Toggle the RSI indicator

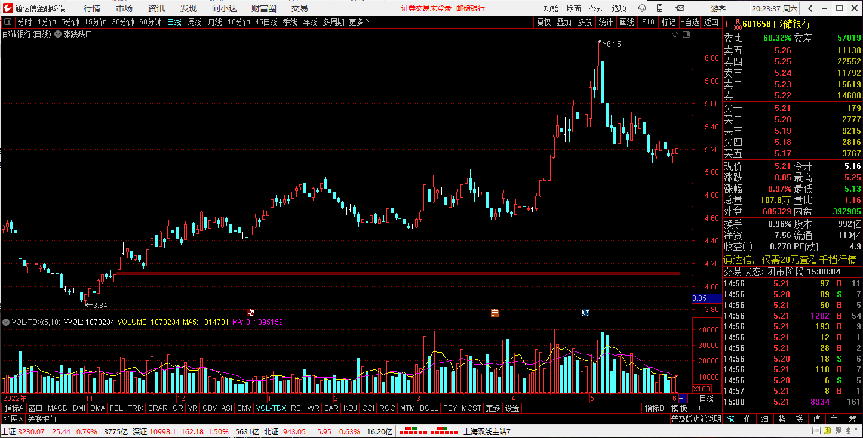tap(297, 408)
